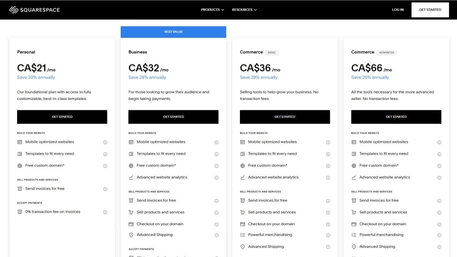Click the CA$32 /mo Business price
Screen dimensions: 457x257
[x=149, y=68]
